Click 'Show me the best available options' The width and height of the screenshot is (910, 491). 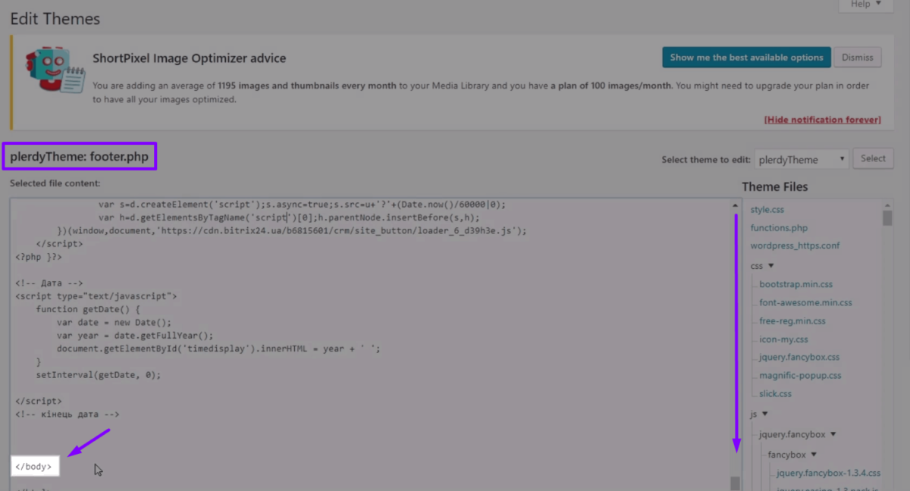click(x=746, y=57)
